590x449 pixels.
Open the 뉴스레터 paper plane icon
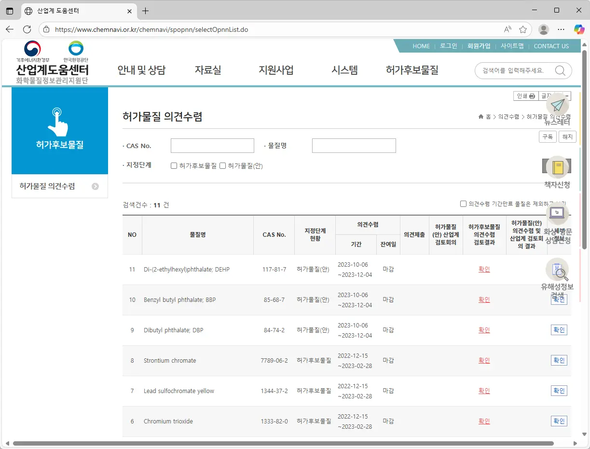click(x=558, y=105)
